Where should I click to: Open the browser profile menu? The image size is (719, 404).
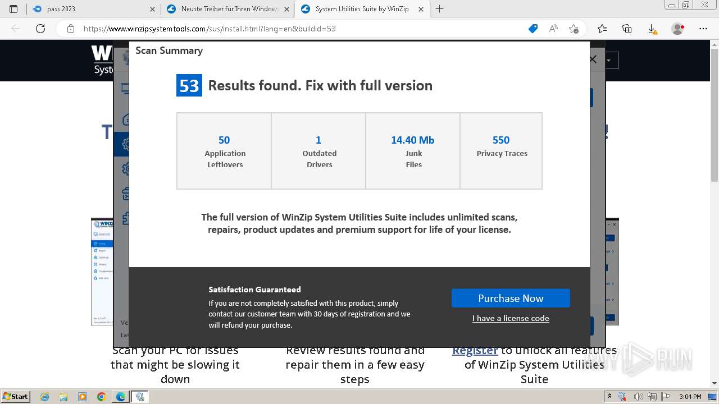pos(678,29)
